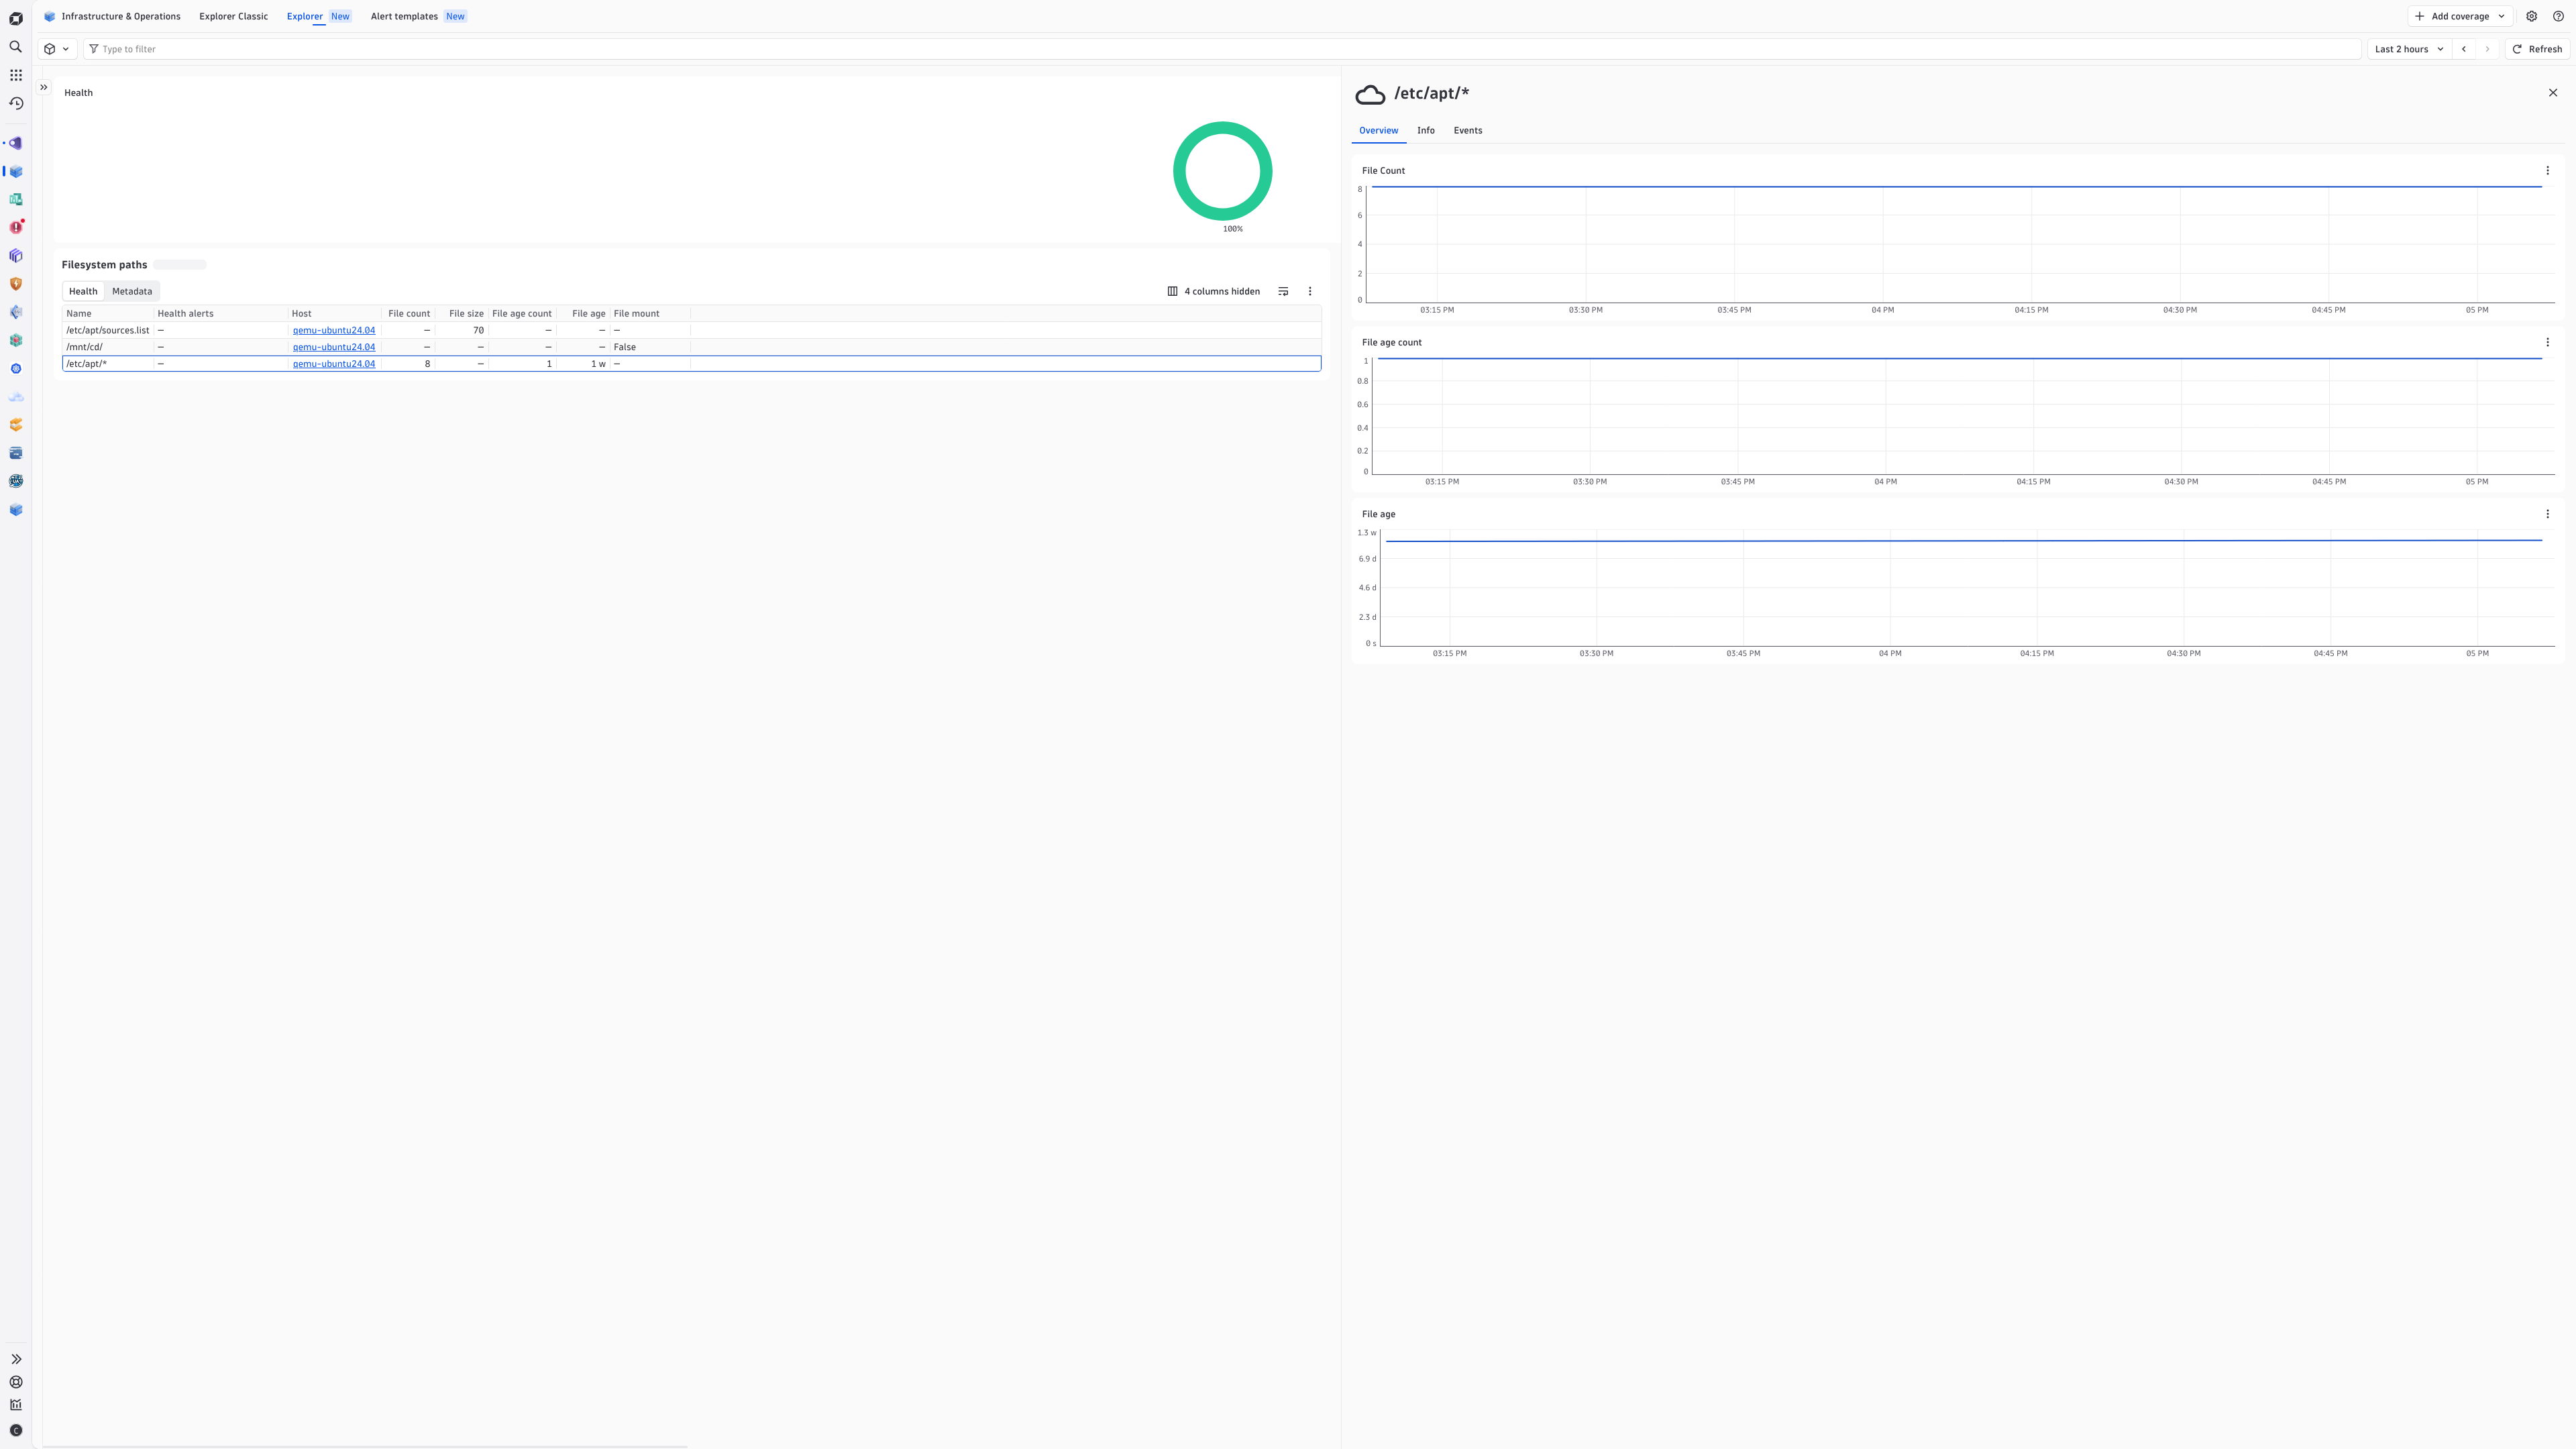Image resolution: width=2576 pixels, height=1449 pixels.
Task: Open the bottom sidebar chart icon
Action: (16, 1405)
